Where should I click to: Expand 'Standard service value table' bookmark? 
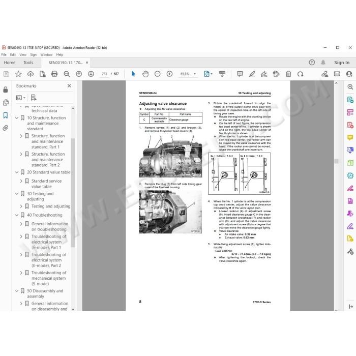(x=21, y=181)
